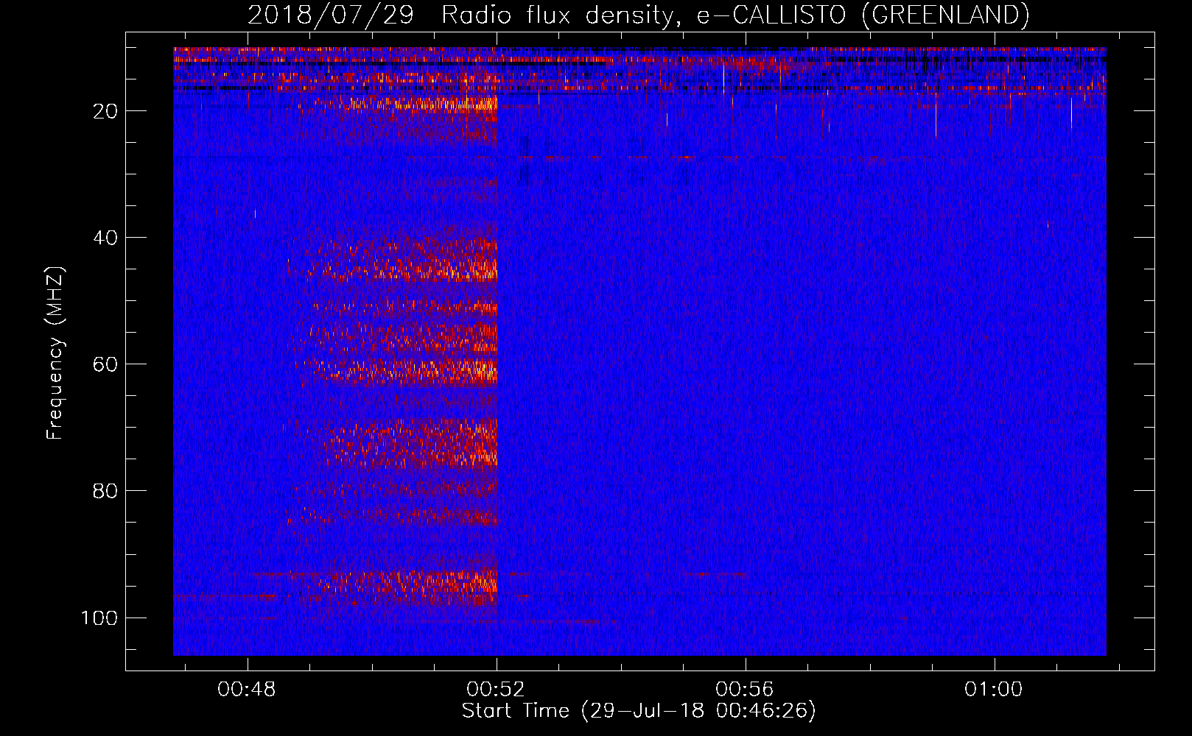Screen dimensions: 1192x736
Task: Click the 80 frequency tick label
Action: [105, 491]
